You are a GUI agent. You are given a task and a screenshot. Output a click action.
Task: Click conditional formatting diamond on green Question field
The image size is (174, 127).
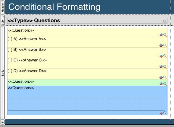pos(161,84)
